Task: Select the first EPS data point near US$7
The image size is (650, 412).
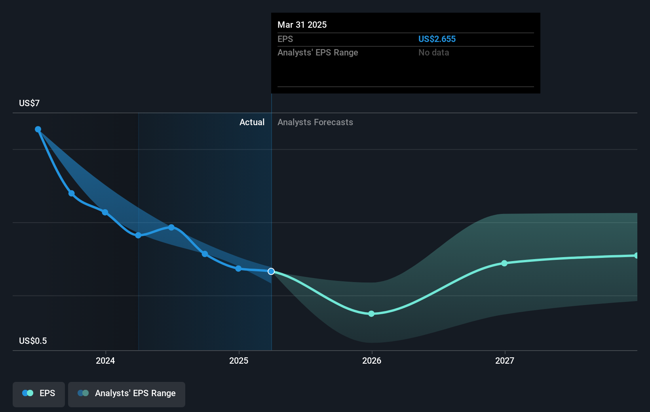Action: point(38,129)
